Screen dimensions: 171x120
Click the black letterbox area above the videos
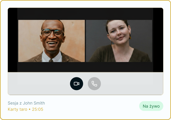click(x=85, y=14)
